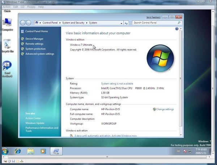
Task: Open Advanced system settings
Action: tap(40, 54)
